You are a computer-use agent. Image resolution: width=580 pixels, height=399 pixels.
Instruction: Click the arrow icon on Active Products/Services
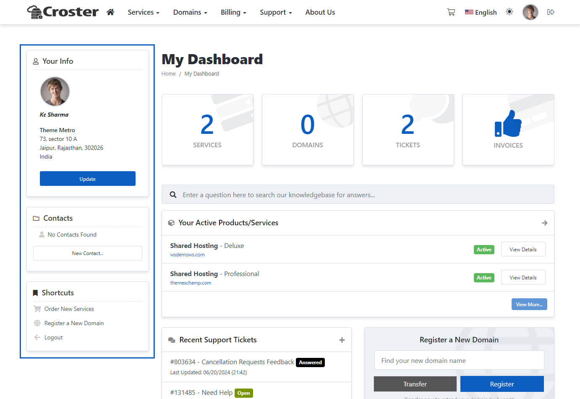[544, 223]
